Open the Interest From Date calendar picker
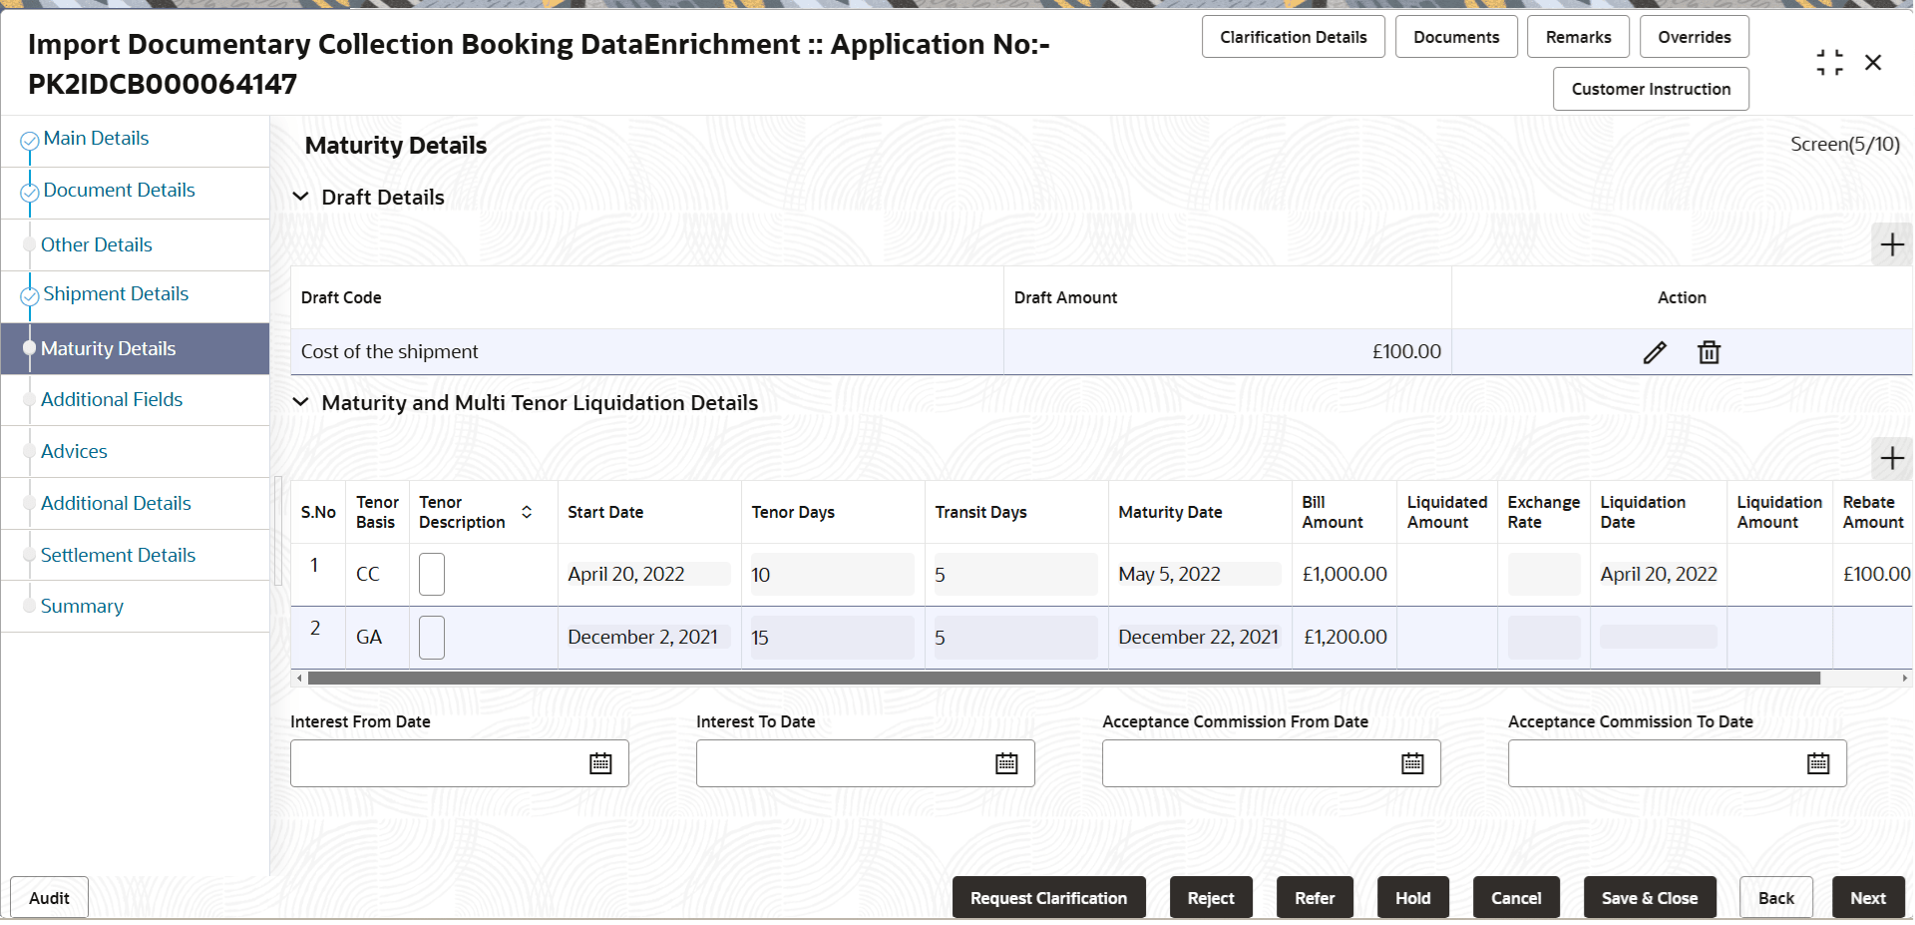1915x925 pixels. click(x=600, y=763)
